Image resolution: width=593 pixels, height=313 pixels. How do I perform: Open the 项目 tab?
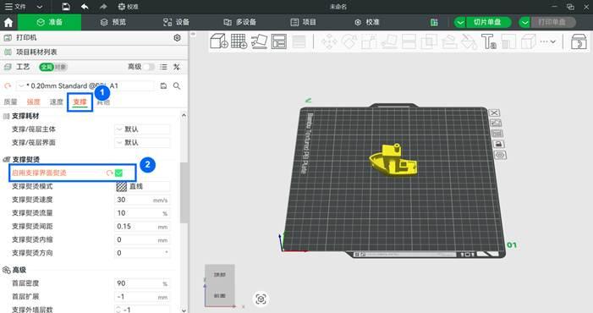click(x=304, y=22)
